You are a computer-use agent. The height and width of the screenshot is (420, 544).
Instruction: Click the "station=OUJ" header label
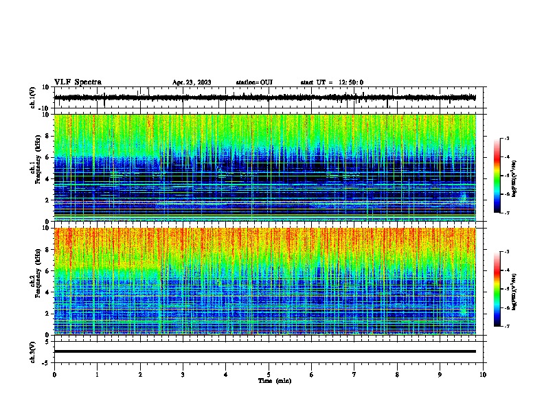254,82
